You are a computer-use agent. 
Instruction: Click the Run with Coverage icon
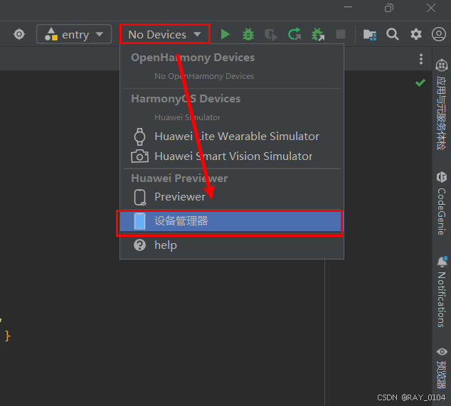tap(271, 35)
